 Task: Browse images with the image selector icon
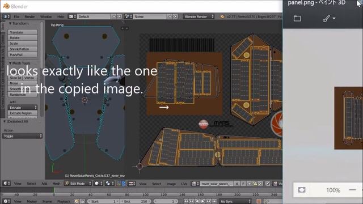click(195, 184)
